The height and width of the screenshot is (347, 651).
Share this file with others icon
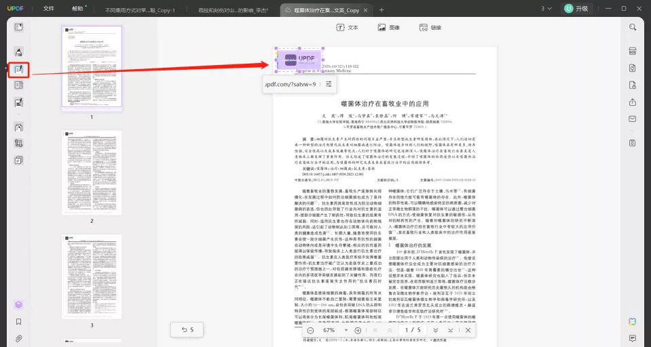pyautogui.click(x=632, y=102)
